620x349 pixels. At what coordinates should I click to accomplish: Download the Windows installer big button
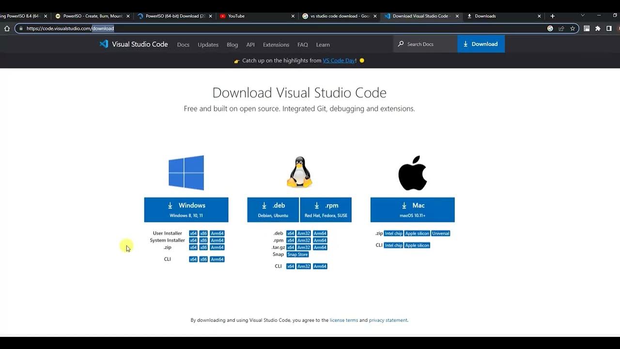(x=186, y=210)
